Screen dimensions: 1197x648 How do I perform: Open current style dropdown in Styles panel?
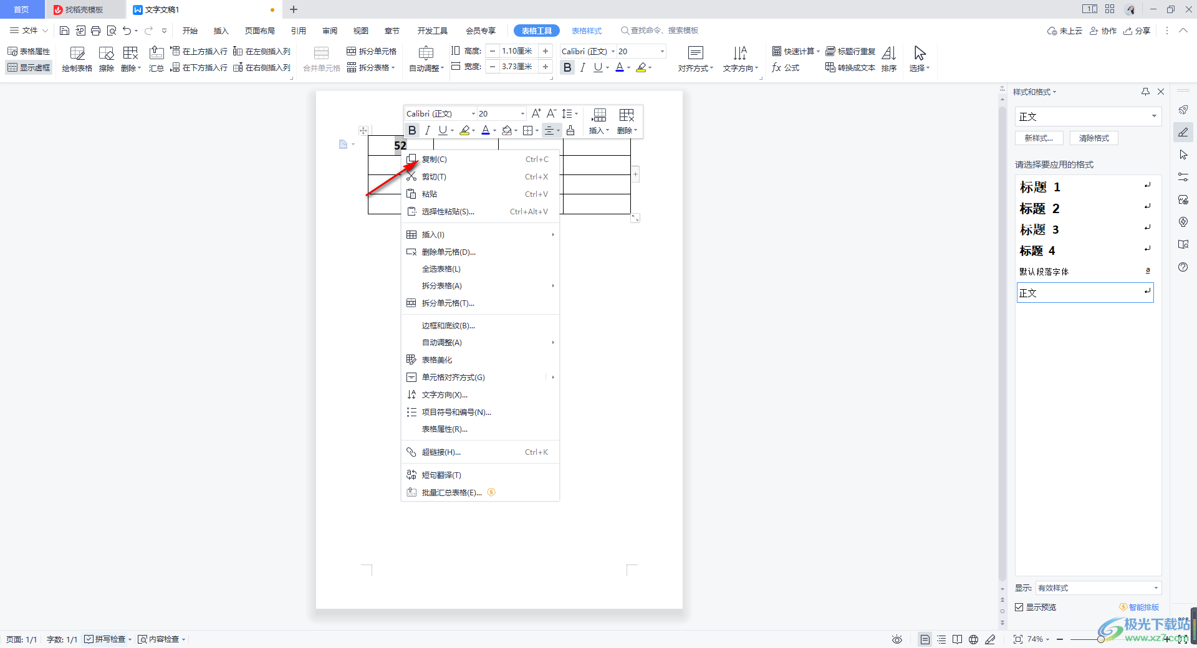[1154, 117]
